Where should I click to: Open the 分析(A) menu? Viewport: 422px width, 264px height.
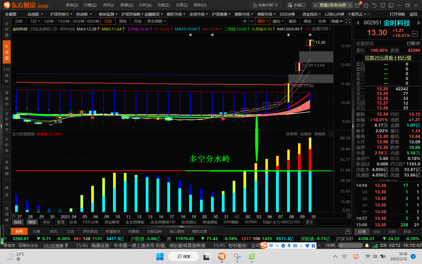pyautogui.click(x=145, y=5)
